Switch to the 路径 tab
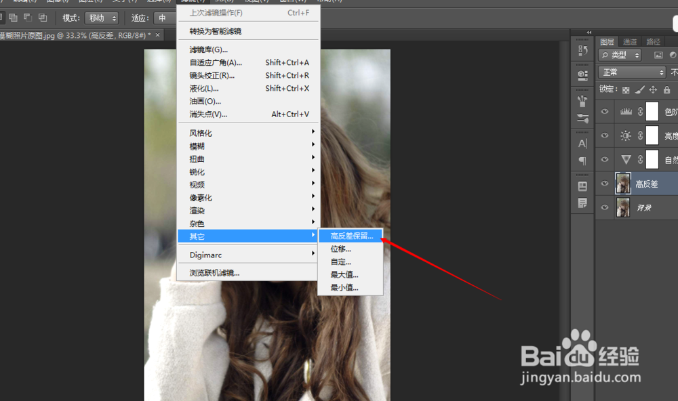The image size is (678, 401). 653,41
